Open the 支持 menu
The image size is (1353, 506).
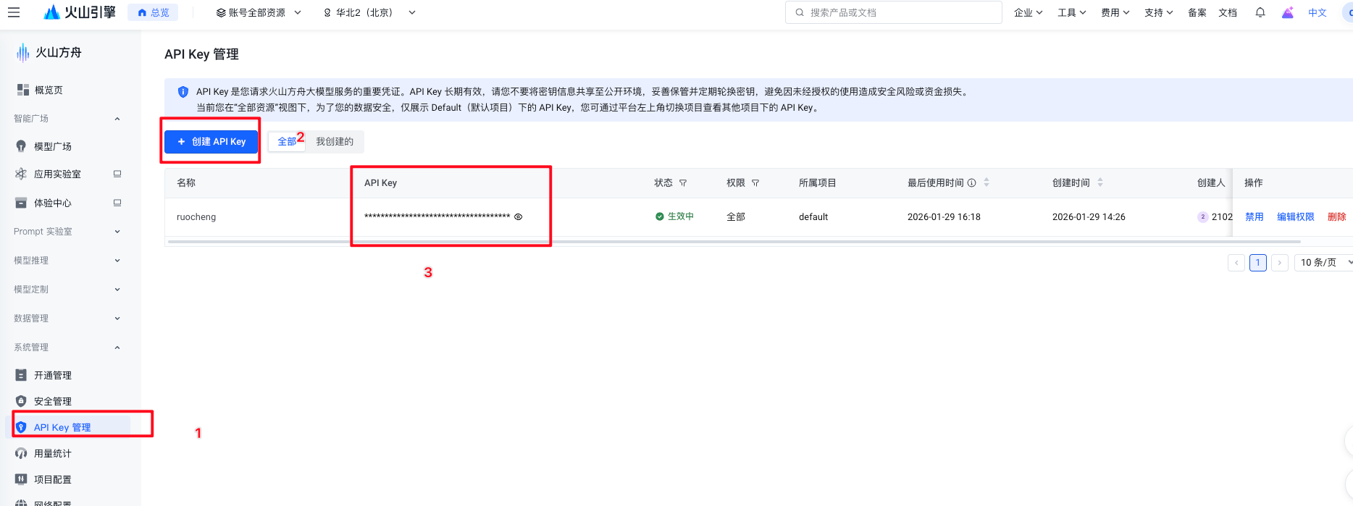[x=1158, y=12]
